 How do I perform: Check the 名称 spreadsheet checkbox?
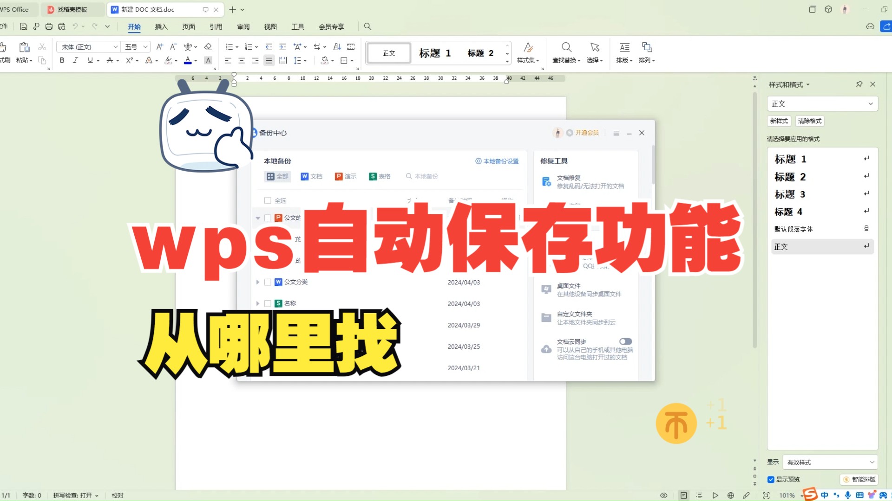[268, 303]
